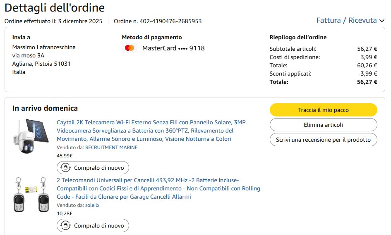Click the MasterCard logo icon

pyautogui.click(x=130, y=48)
